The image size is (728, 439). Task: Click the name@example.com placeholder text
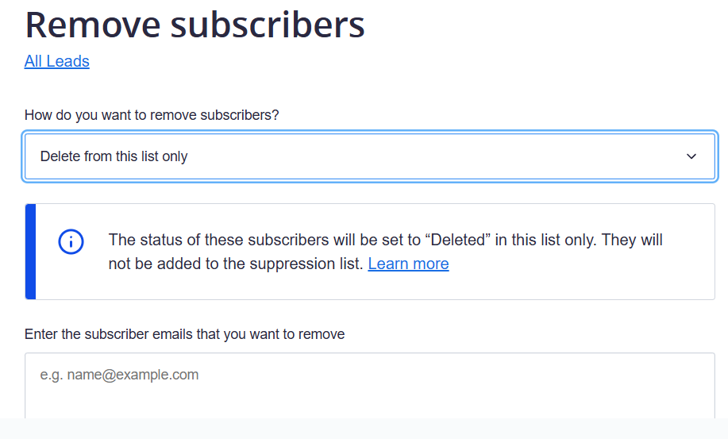[119, 375]
